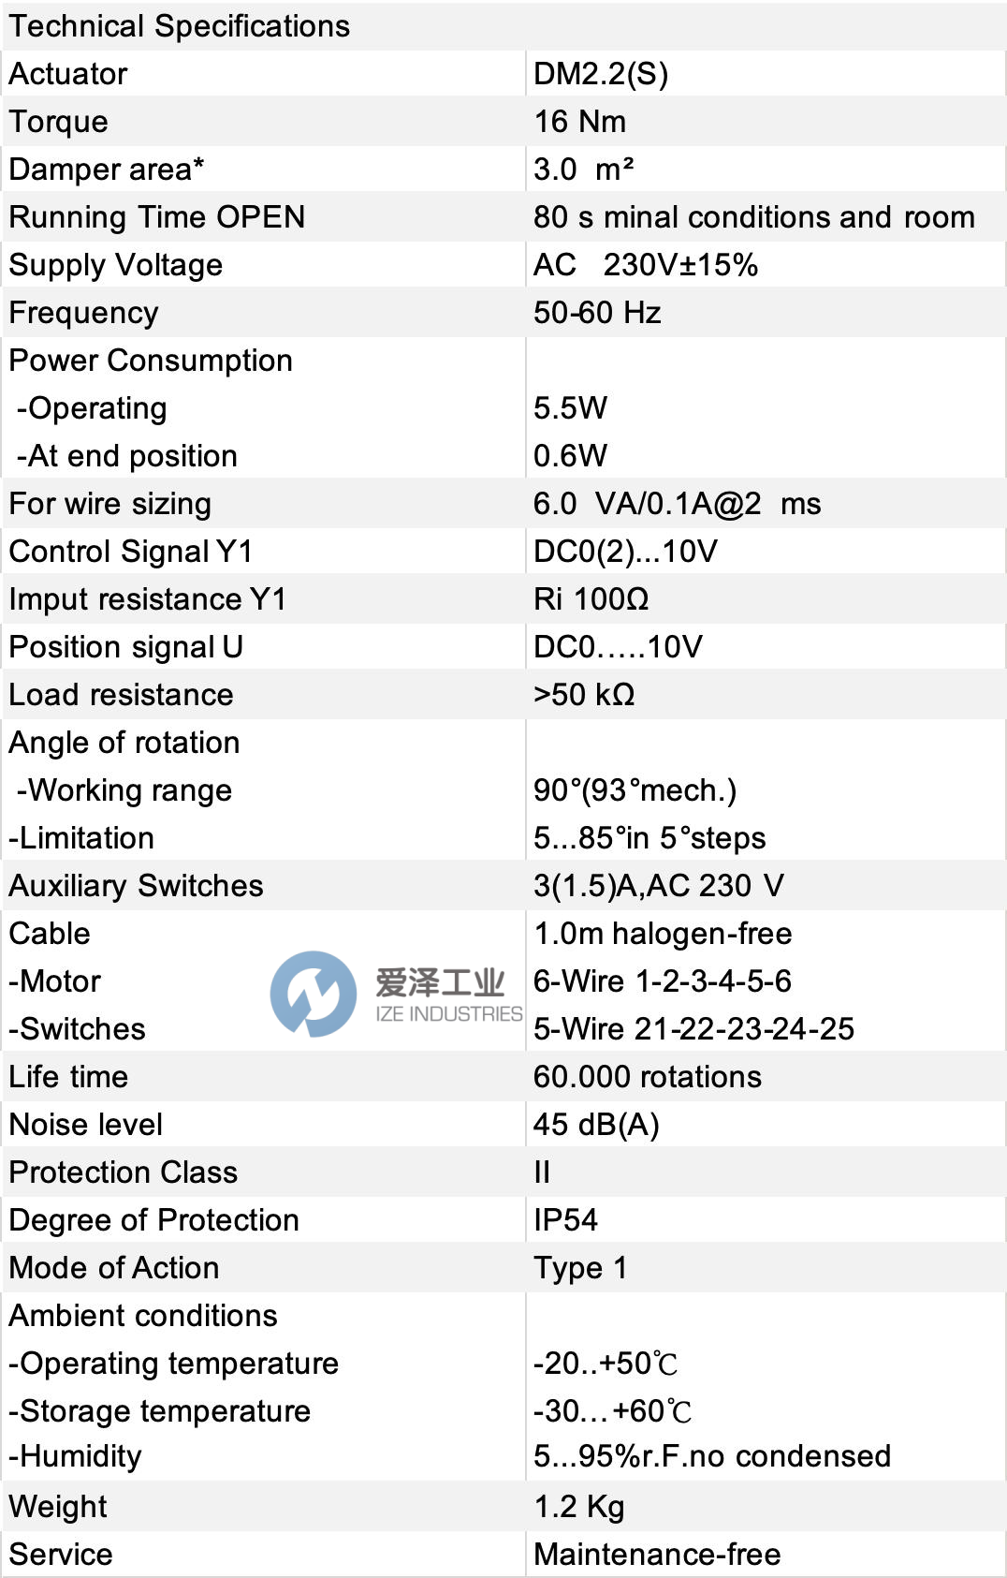
Task: Click the IZE INDUSTRIES watermark text
Action: click(x=448, y=1013)
